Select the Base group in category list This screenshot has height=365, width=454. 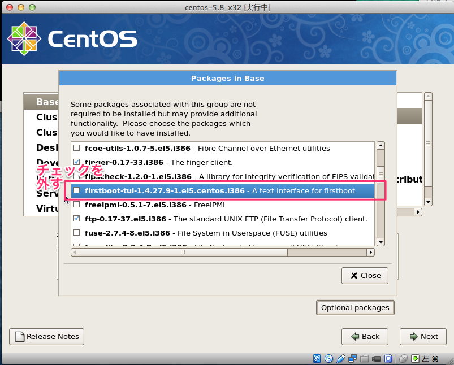point(41,102)
